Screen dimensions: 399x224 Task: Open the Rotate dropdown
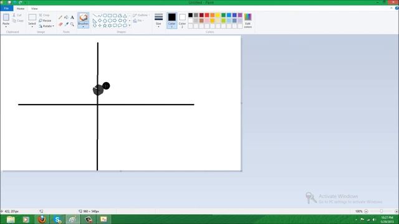(47, 26)
